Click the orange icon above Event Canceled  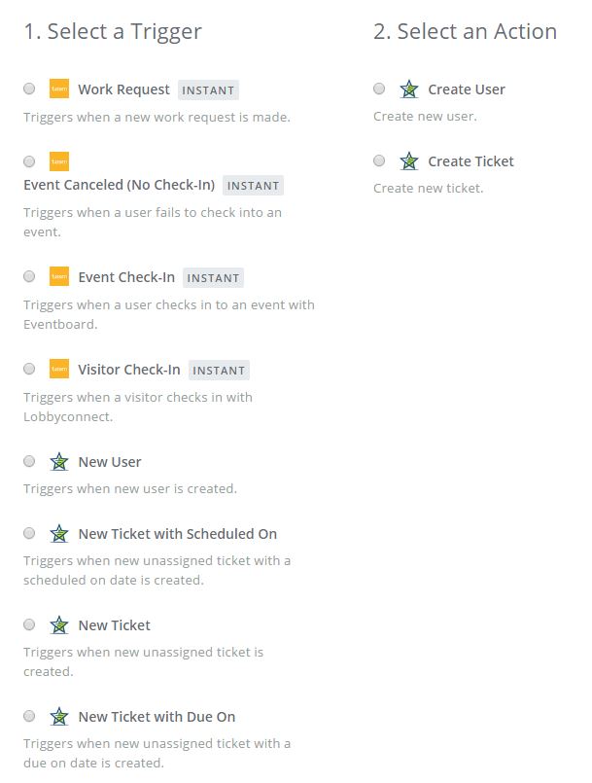click(59, 161)
